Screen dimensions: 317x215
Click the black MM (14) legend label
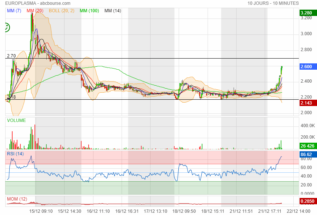click(113, 11)
